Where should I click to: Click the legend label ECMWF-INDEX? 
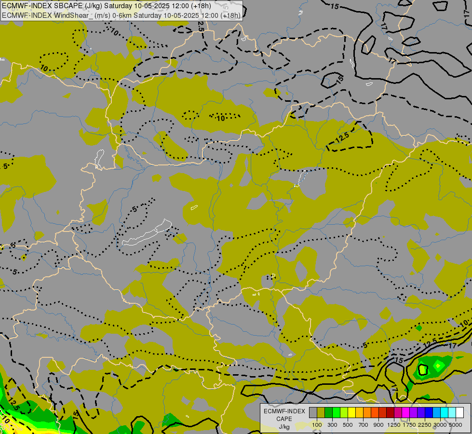click(284, 411)
